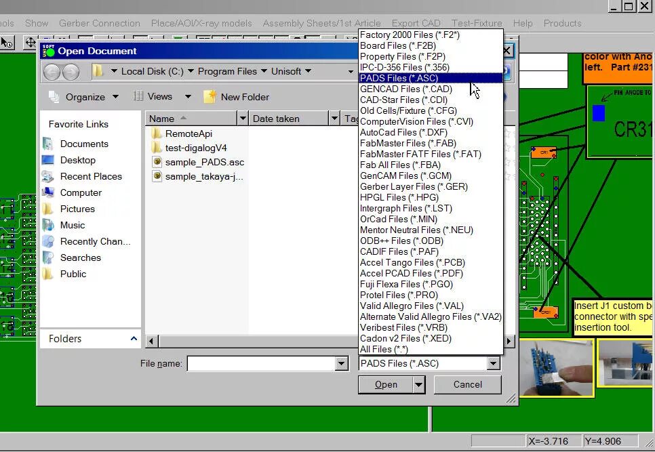Screen dimensions: 655x452
Task: Click the Views grid icon
Action: tap(138, 96)
